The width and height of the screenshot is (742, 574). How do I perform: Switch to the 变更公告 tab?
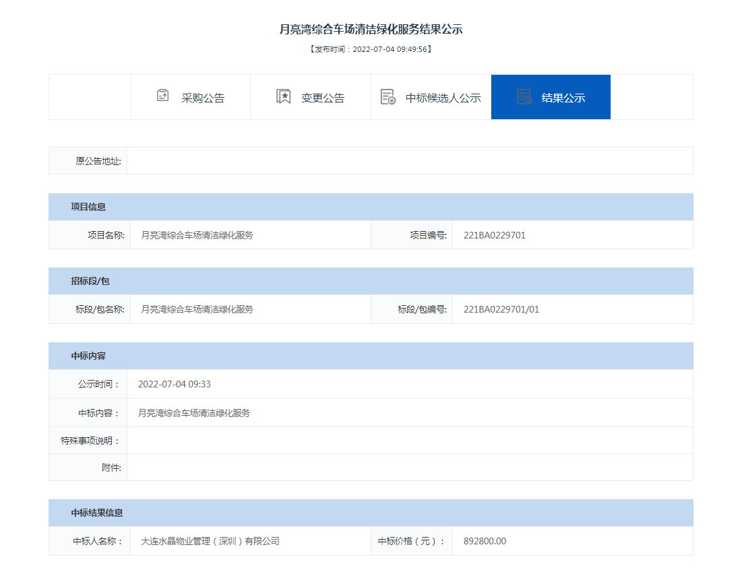311,97
